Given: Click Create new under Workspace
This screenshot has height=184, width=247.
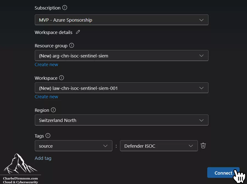Looking at the screenshot, I should coord(46,97).
